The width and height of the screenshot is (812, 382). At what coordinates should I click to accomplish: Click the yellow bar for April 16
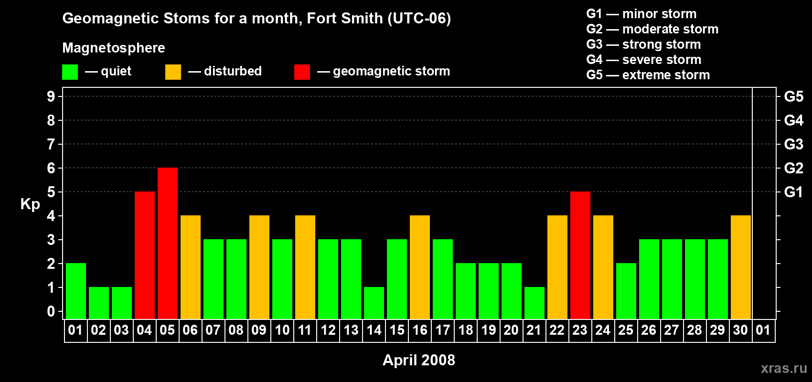(x=420, y=267)
